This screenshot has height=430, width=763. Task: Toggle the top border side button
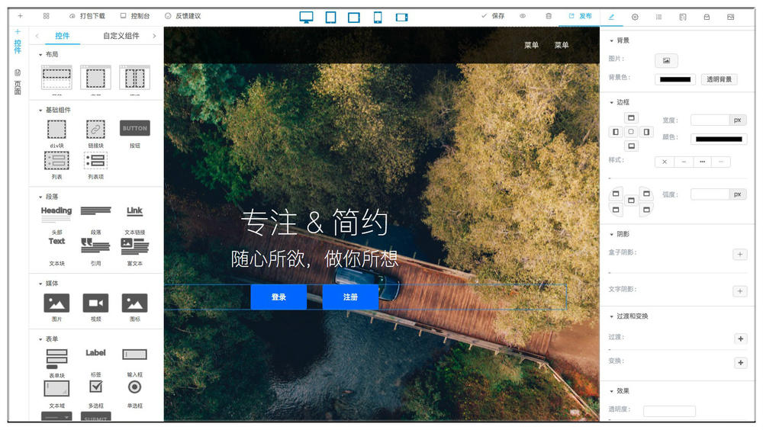point(631,117)
